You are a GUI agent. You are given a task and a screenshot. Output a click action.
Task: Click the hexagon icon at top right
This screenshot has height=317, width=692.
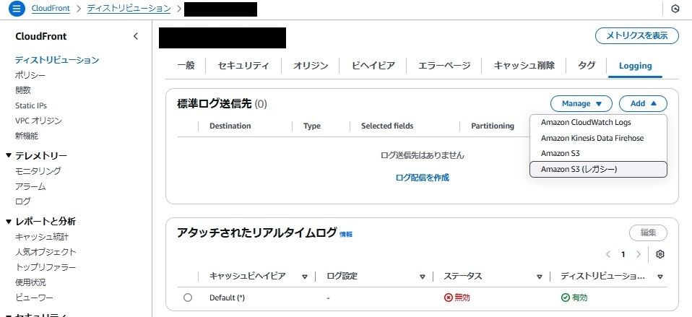tap(675, 9)
